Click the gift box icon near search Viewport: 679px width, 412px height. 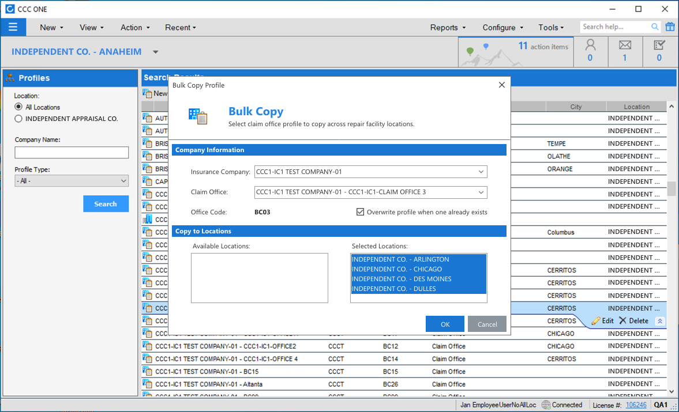click(670, 27)
